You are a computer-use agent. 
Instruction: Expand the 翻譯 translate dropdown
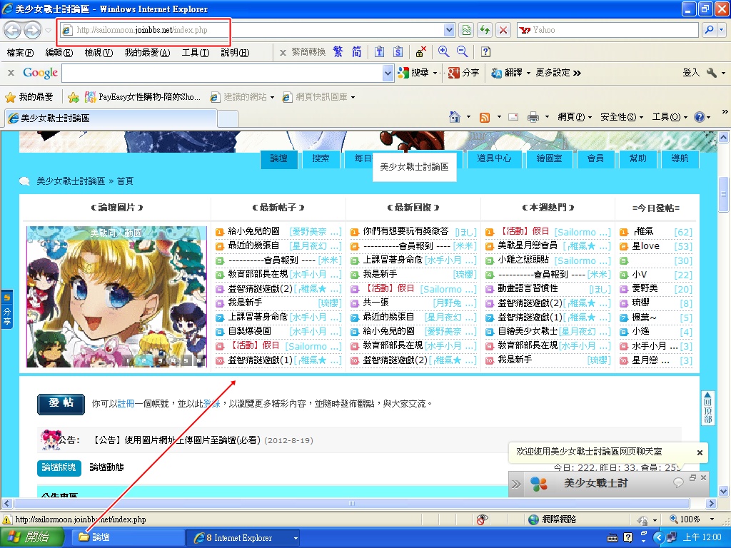click(528, 73)
